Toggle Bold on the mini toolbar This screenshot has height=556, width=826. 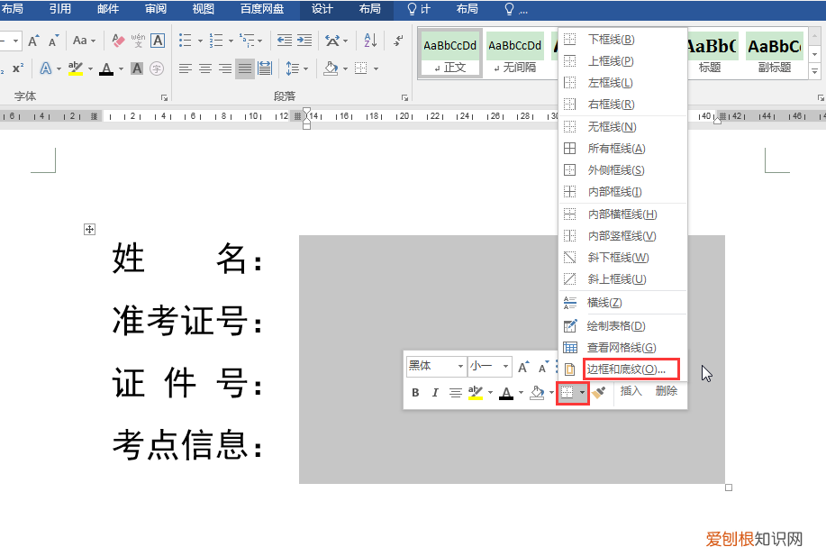(415, 390)
